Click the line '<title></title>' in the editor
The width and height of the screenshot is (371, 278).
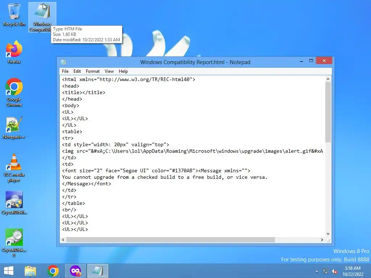coord(84,92)
